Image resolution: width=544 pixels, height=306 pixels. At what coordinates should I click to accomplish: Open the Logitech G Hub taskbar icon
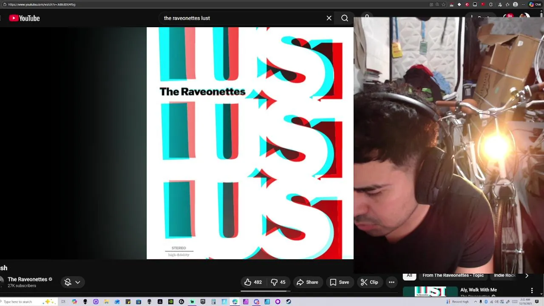coord(181,302)
